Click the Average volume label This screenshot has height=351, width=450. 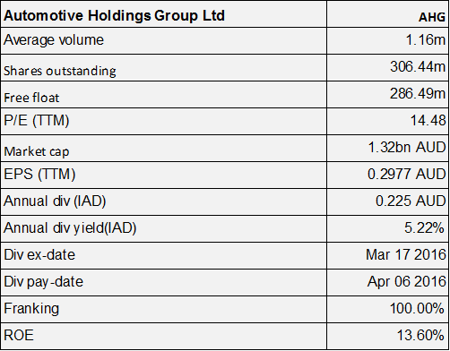click(54, 40)
